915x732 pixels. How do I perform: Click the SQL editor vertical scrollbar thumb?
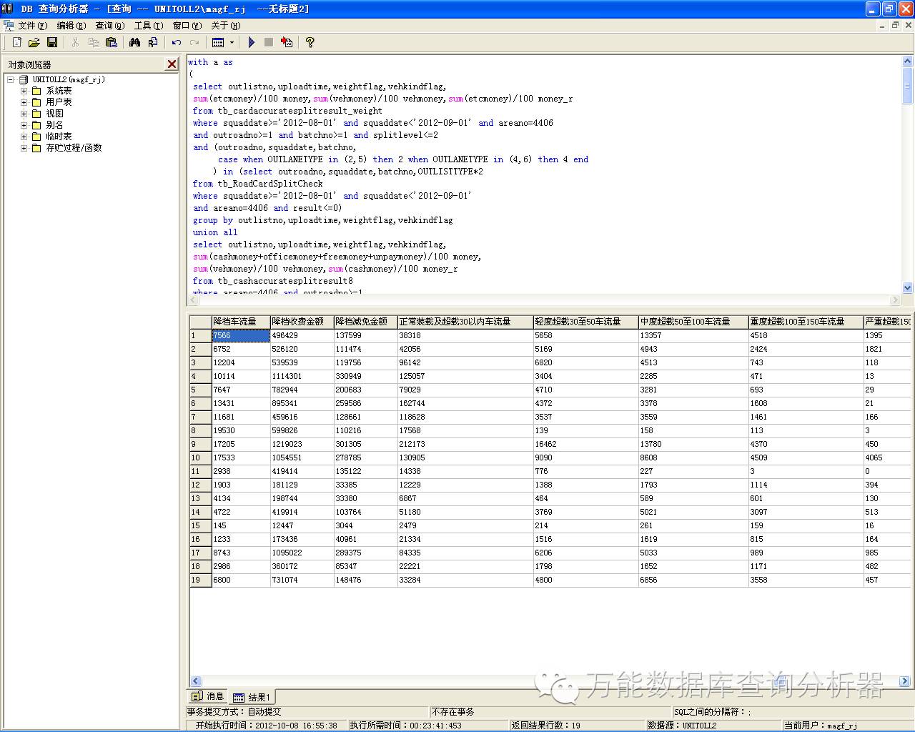tap(907, 86)
